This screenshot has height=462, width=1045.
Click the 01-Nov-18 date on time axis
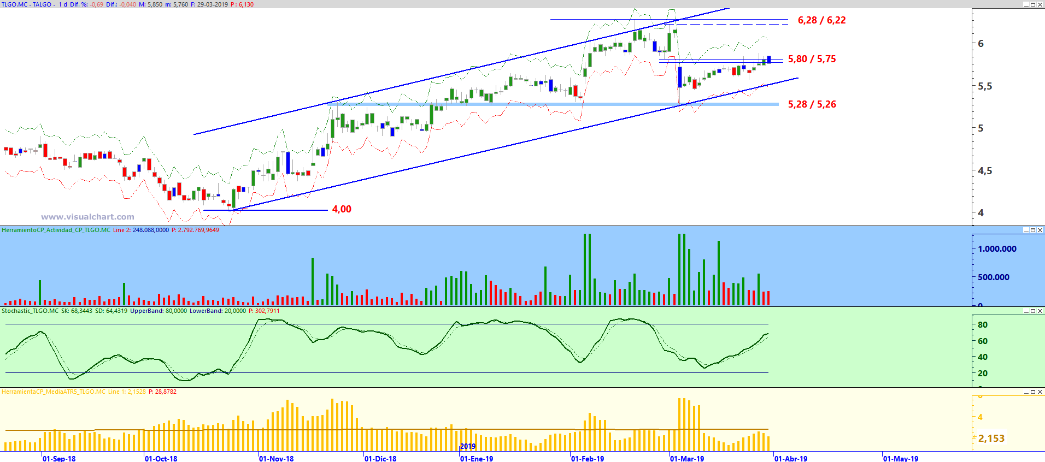pyautogui.click(x=276, y=458)
